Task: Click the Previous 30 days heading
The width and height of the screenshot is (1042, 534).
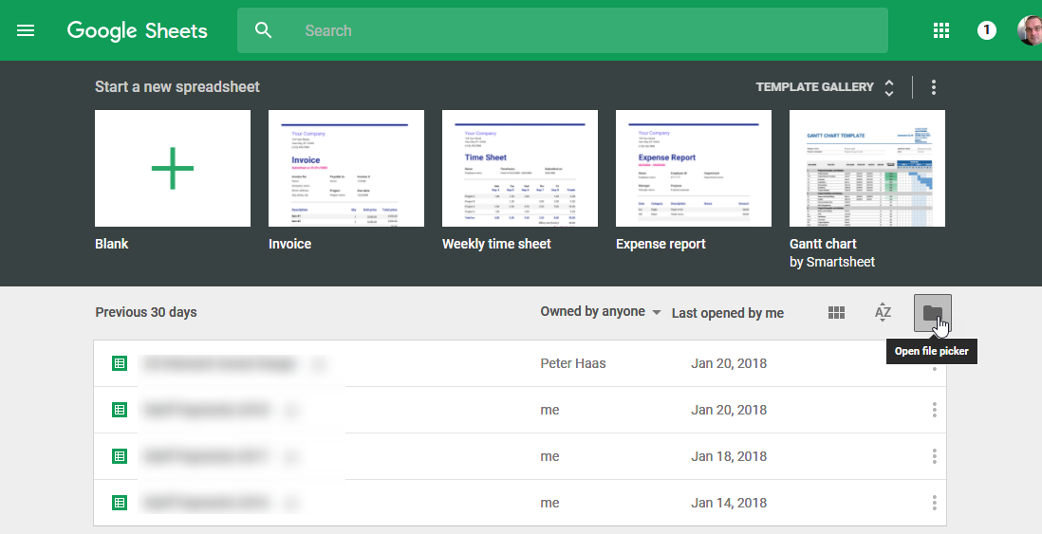Action: (146, 312)
